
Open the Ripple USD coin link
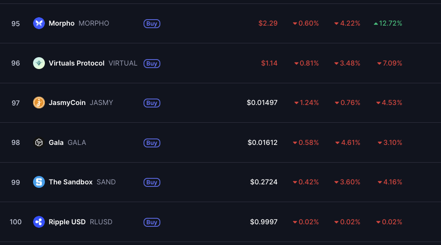click(67, 222)
